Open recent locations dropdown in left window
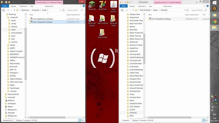The height and width of the screenshot is (123, 219). coord(11,10)
